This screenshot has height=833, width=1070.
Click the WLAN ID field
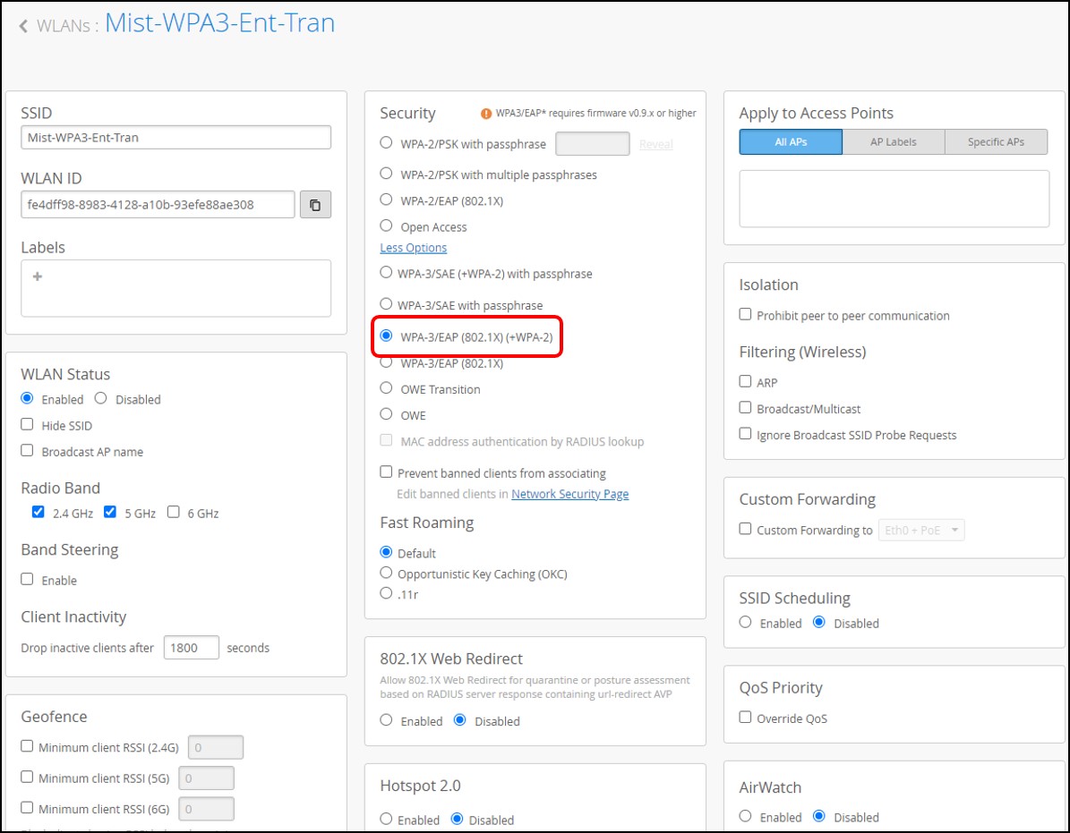click(158, 205)
